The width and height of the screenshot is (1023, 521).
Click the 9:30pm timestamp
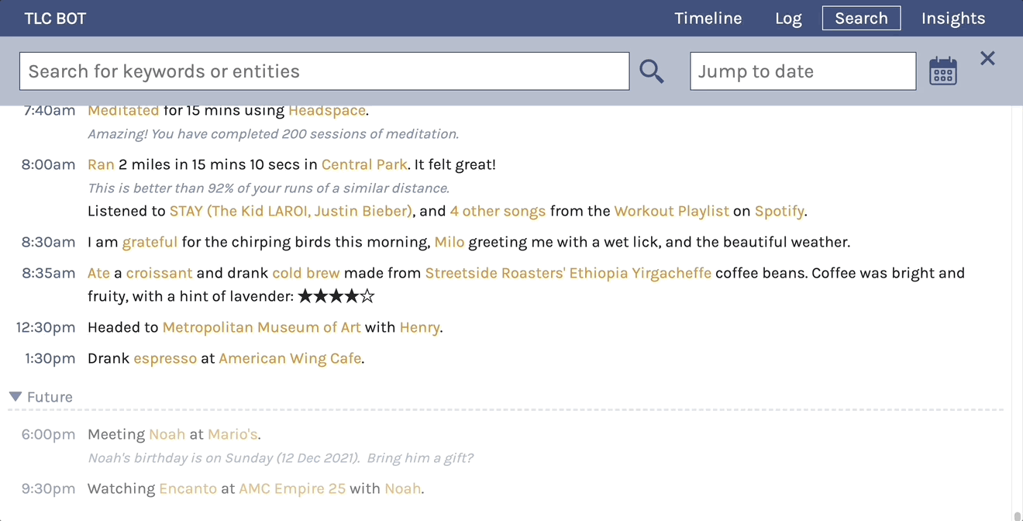click(x=48, y=488)
